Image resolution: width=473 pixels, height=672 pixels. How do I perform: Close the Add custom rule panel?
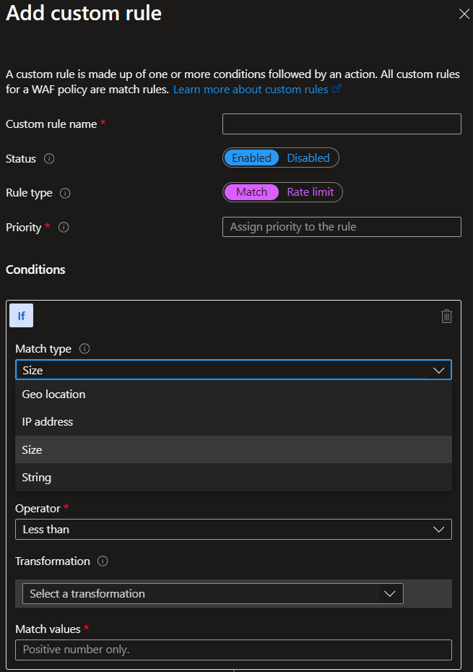[x=464, y=14]
